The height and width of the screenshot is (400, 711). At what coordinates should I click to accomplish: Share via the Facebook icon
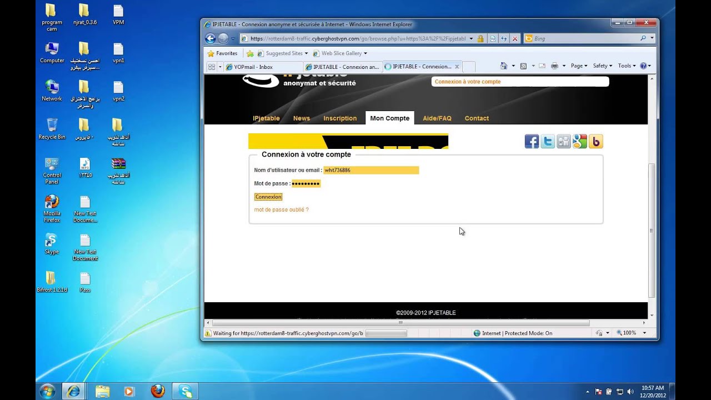(x=532, y=142)
